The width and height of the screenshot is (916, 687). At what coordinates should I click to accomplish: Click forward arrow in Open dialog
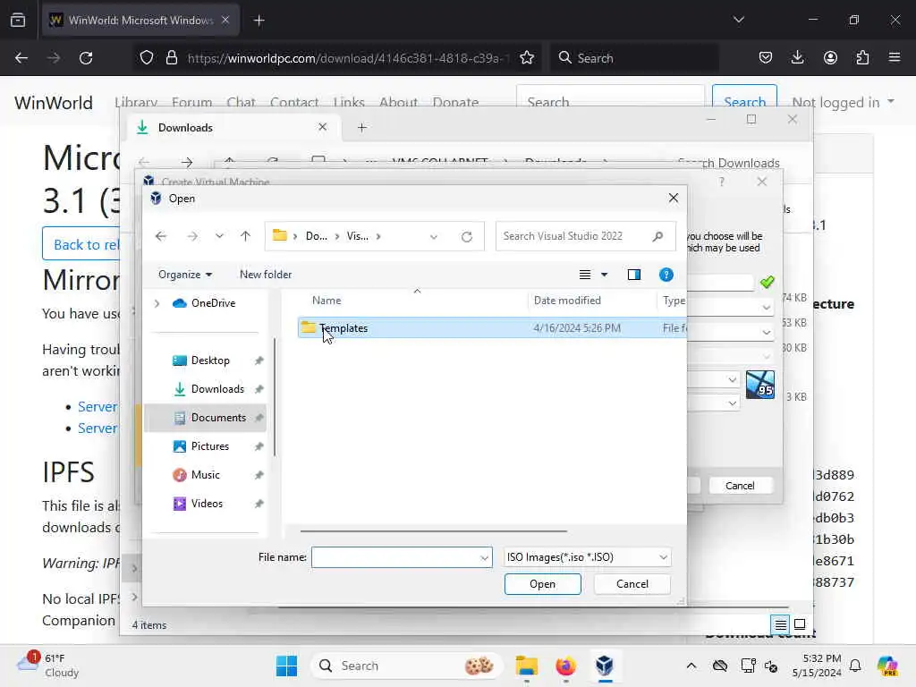tap(191, 236)
